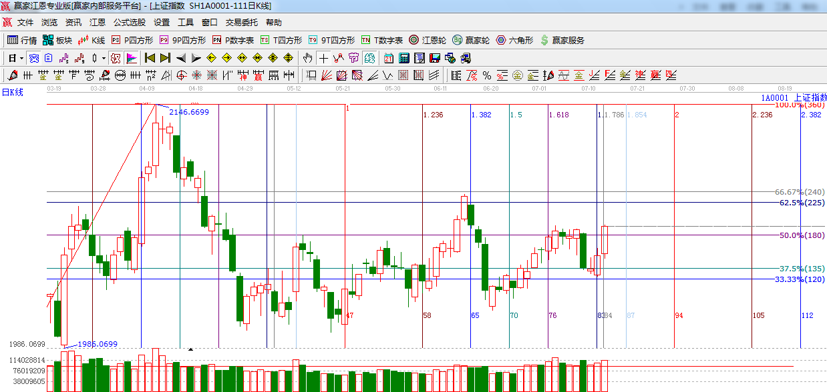Toggle the red 权 adjustment button

[x=116, y=58]
